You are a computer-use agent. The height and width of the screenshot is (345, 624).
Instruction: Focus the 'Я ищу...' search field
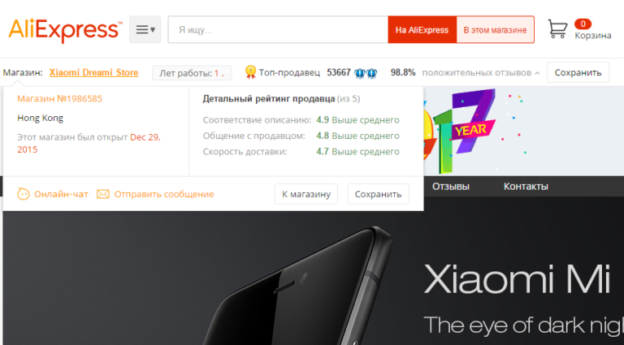[278, 30]
